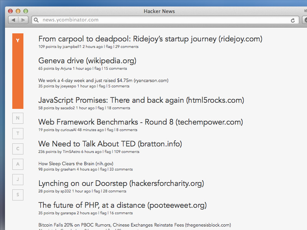Flag the Web Framework Benchmarks post
This screenshot has width=307, height=230.
110,130
